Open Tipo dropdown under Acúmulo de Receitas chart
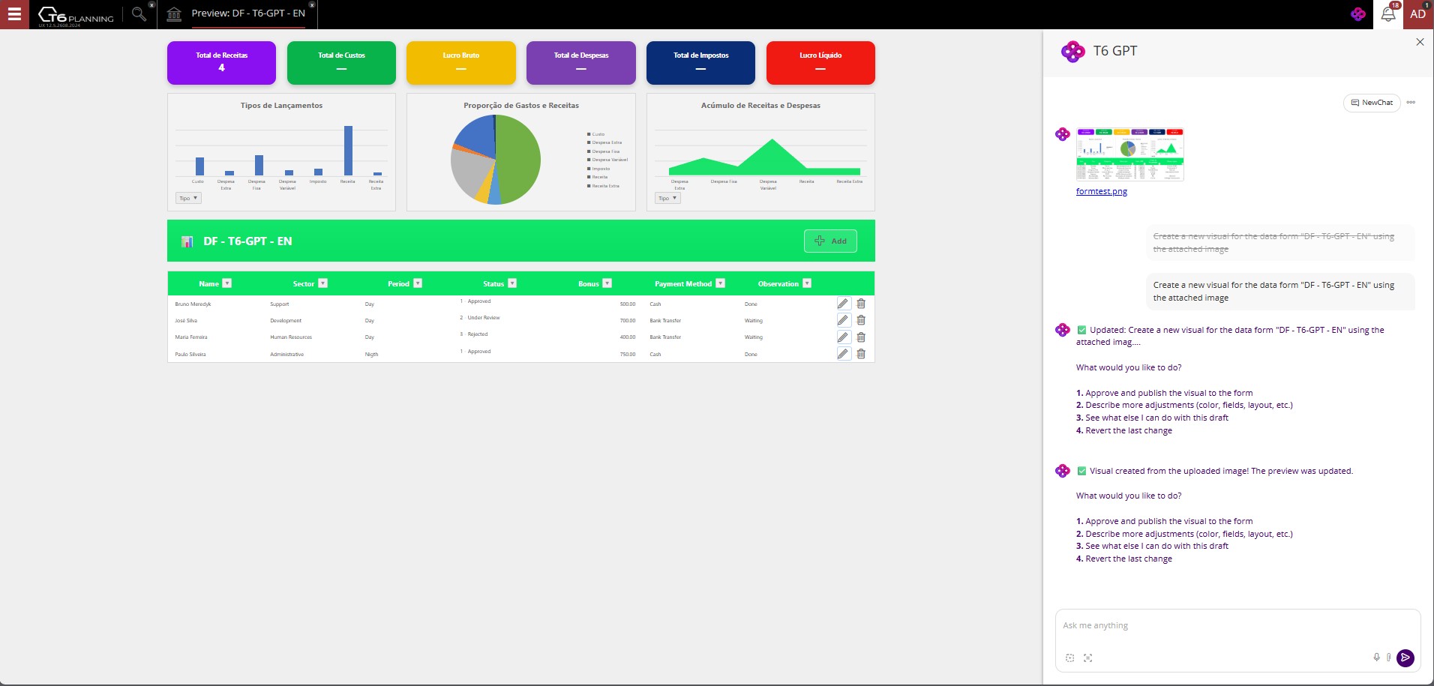Viewport: 1434px width, 686px height. click(667, 198)
